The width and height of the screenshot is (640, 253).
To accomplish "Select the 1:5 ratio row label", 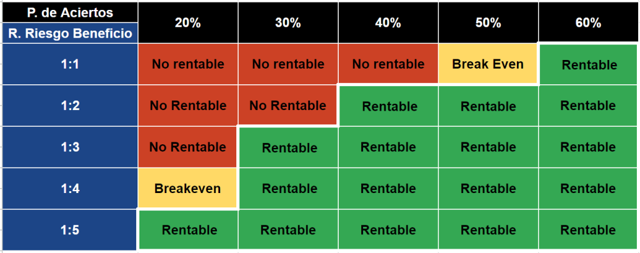I will [x=69, y=230].
